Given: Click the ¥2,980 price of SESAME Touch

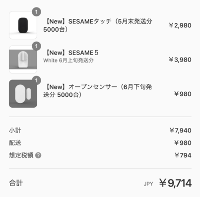Looking at the screenshot, I should point(180,25).
